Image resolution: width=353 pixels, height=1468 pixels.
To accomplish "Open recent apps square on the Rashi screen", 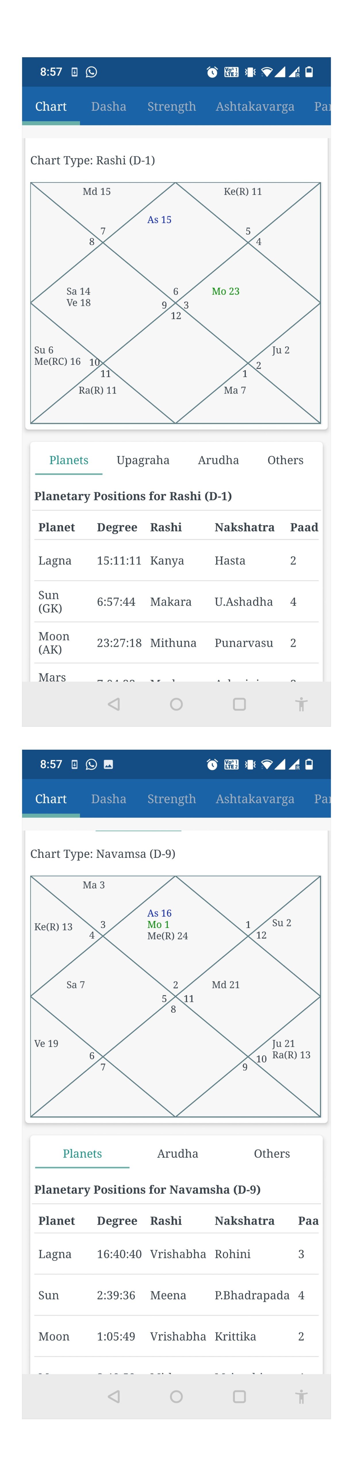I will 239,704.
